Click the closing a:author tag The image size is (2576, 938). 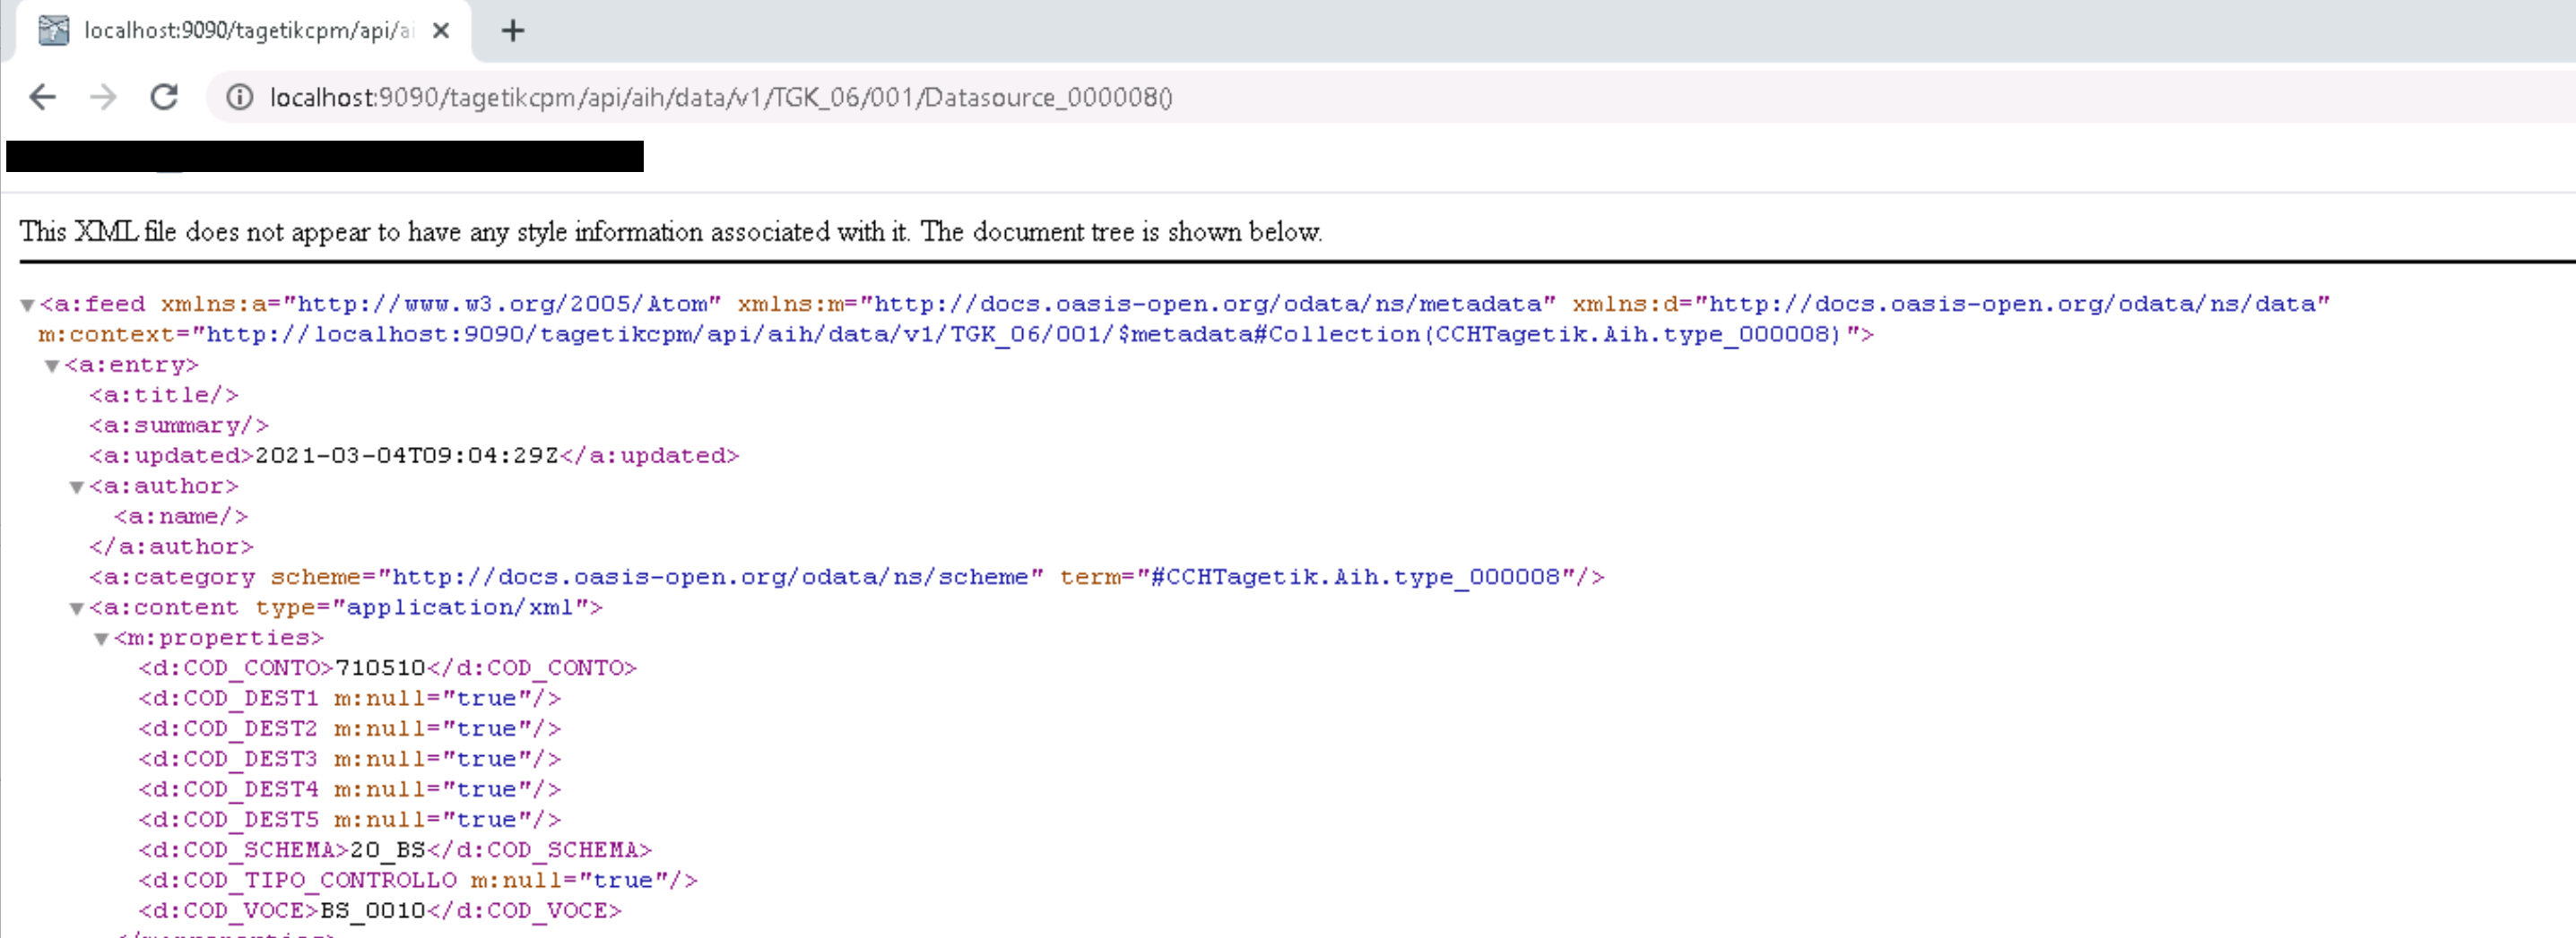[x=171, y=547]
